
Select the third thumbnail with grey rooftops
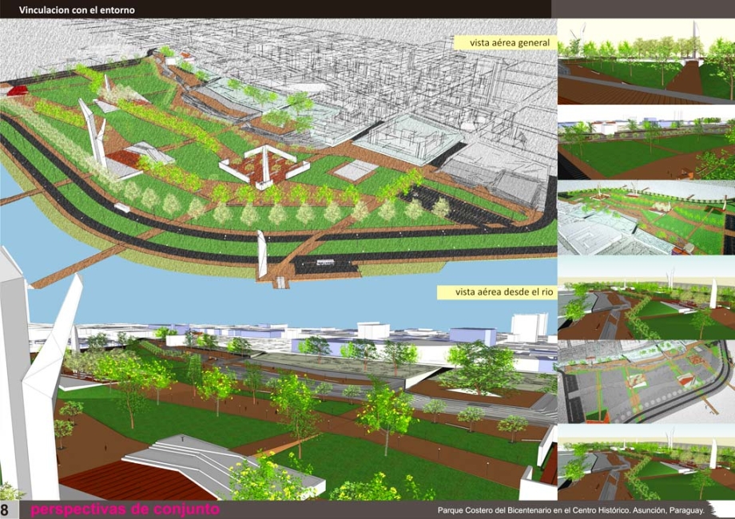[x=646, y=218]
